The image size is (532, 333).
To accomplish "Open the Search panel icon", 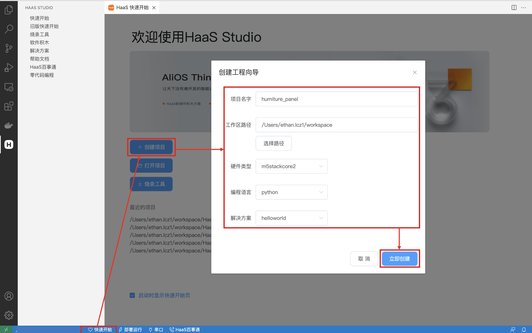I will point(9,29).
